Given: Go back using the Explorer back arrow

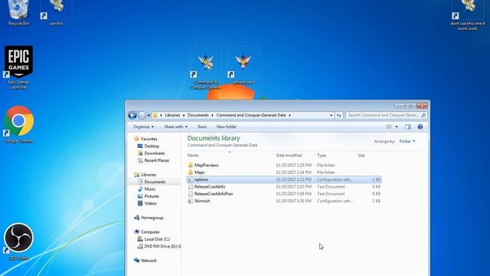Looking at the screenshot, I should [132, 115].
